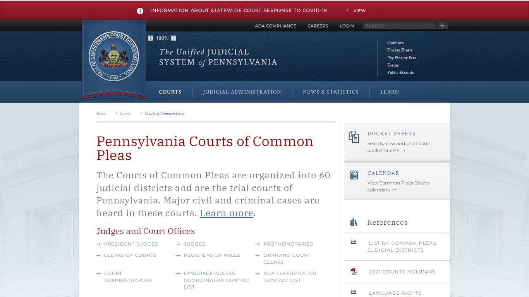Open the Public Records quick link
This screenshot has width=529, height=297.
pyautogui.click(x=400, y=72)
